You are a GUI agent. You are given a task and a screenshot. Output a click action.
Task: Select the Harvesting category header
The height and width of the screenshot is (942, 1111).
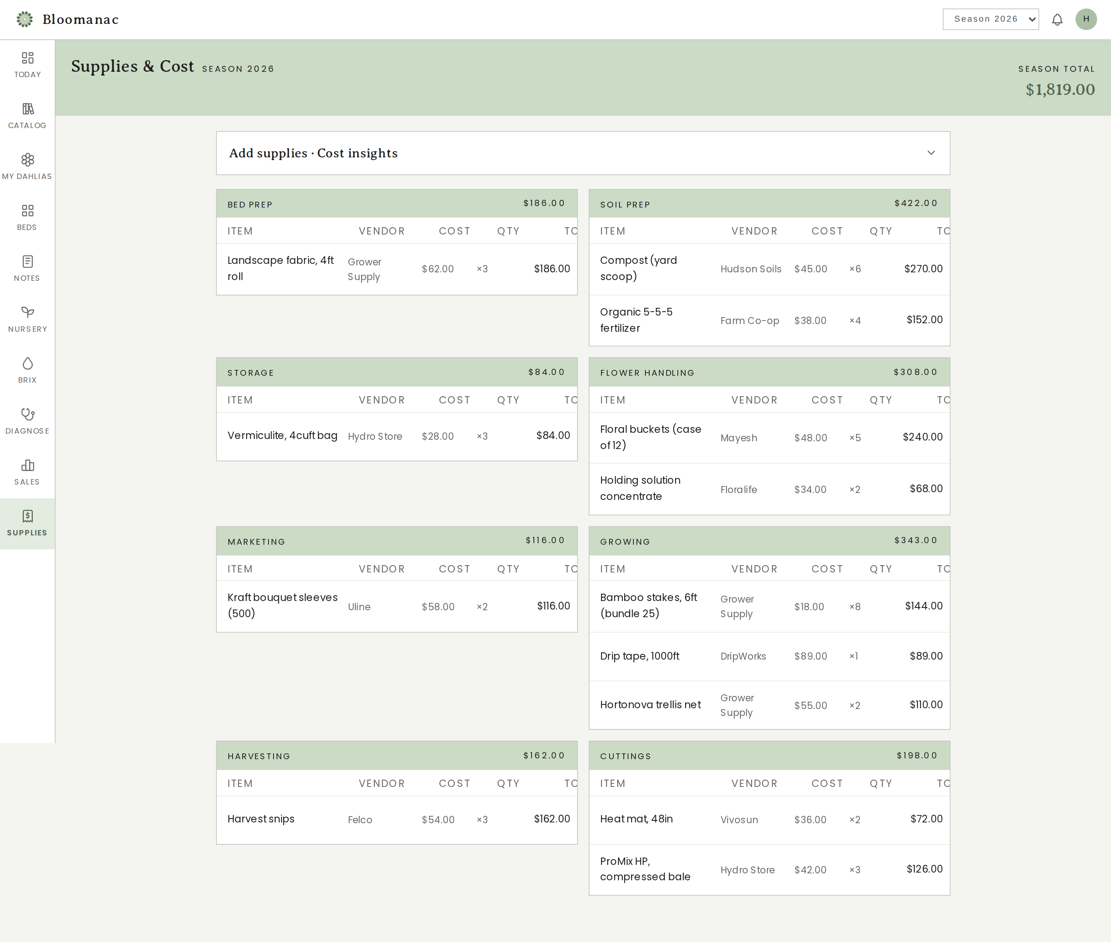click(x=397, y=756)
